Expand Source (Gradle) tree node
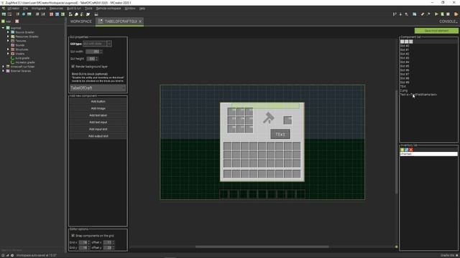The height and width of the screenshot is (258, 460). [x=8, y=32]
